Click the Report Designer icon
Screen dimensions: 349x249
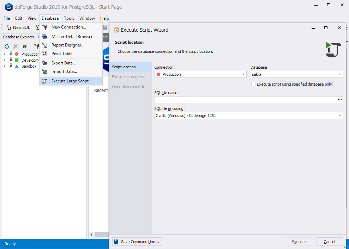pyautogui.click(x=44, y=45)
